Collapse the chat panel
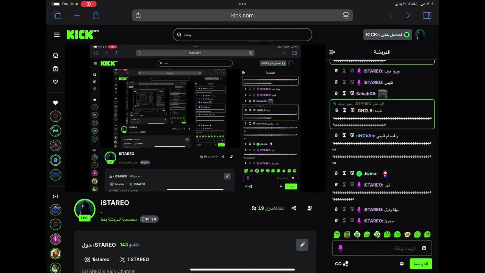This screenshot has height=273, width=485. [x=332, y=52]
